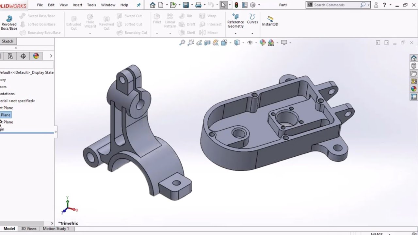
Task: Open Hide/Show Items eye
Action: point(250,43)
